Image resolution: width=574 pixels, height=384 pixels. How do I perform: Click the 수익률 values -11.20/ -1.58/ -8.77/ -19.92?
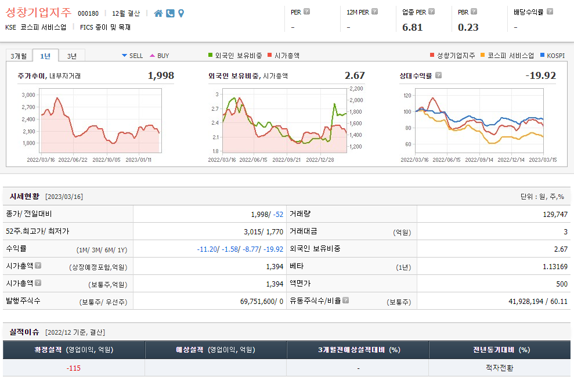[240, 249]
